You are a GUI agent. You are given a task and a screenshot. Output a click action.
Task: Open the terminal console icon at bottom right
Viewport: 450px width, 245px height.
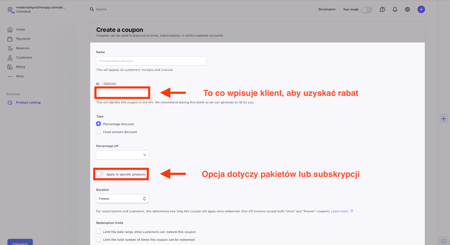pos(444,241)
